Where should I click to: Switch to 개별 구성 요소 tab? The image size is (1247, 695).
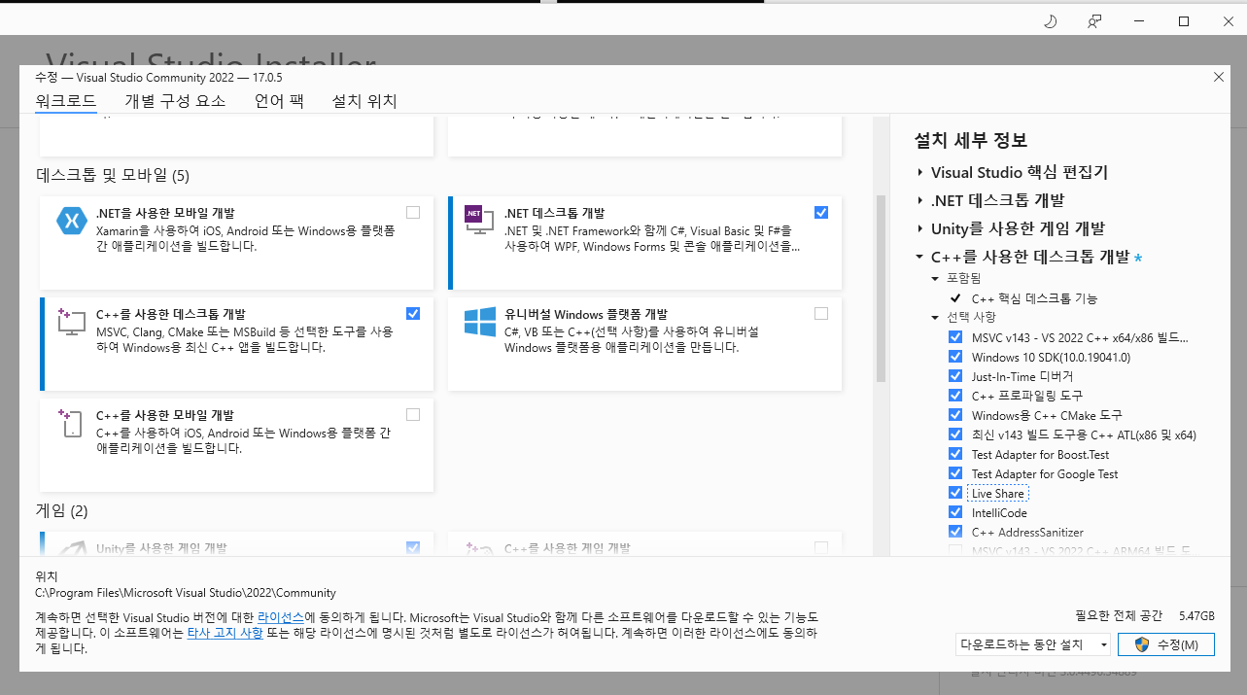tap(175, 101)
